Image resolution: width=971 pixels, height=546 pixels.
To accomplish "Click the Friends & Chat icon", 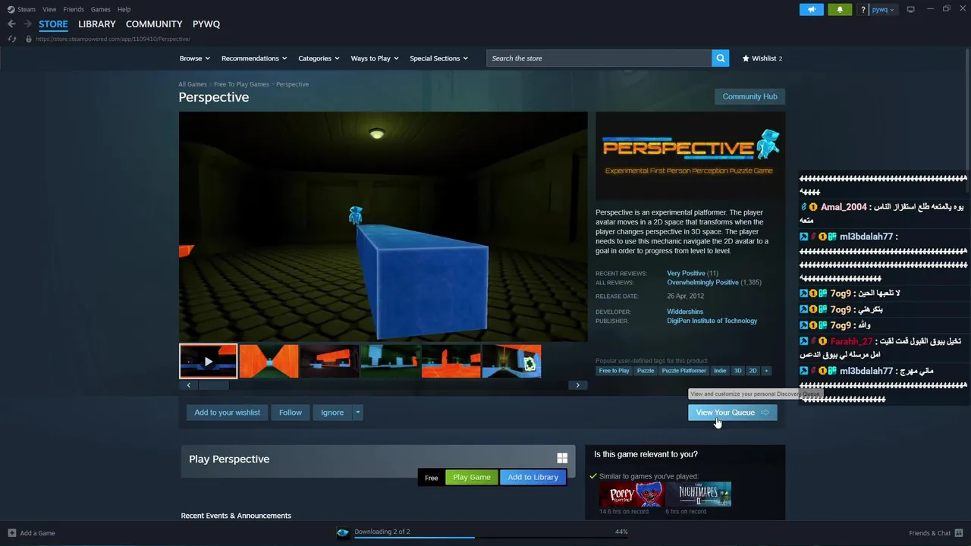I will click(958, 533).
